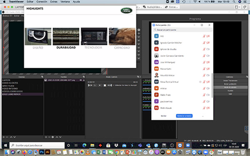Launch Photoshop from the Mac dock
The image size is (250, 156).
[42, 152]
